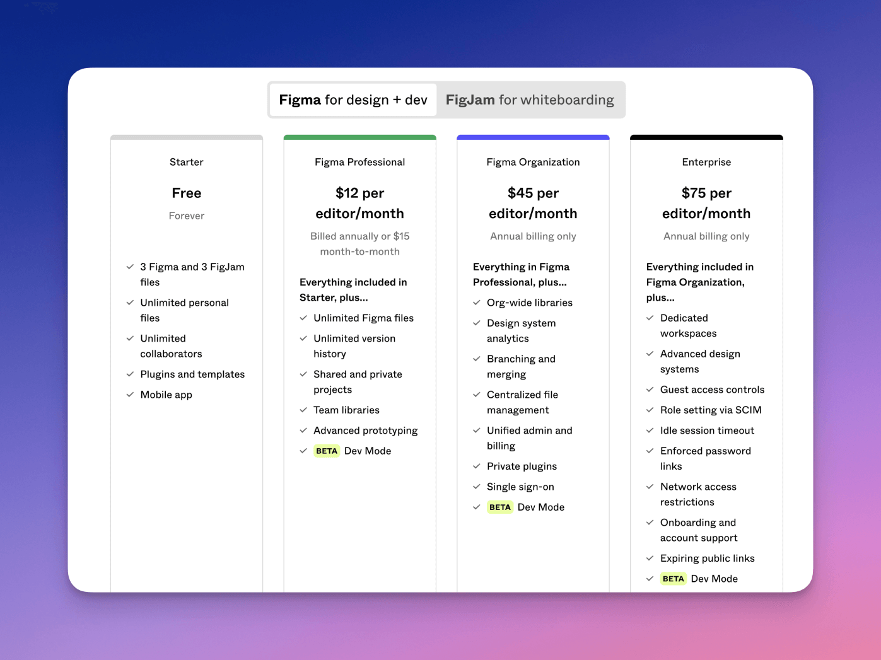Click the green bar atop Figma Professional card

(x=359, y=137)
